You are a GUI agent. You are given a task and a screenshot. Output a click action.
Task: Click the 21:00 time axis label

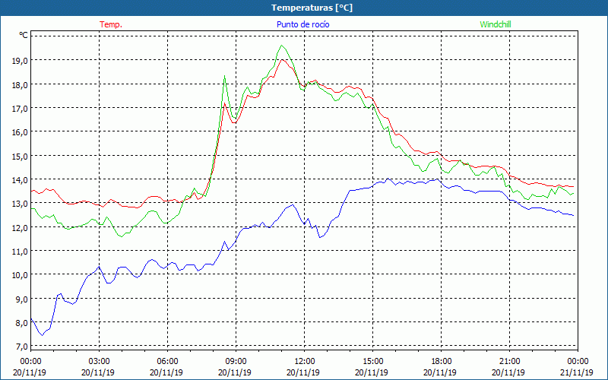tap(509, 362)
